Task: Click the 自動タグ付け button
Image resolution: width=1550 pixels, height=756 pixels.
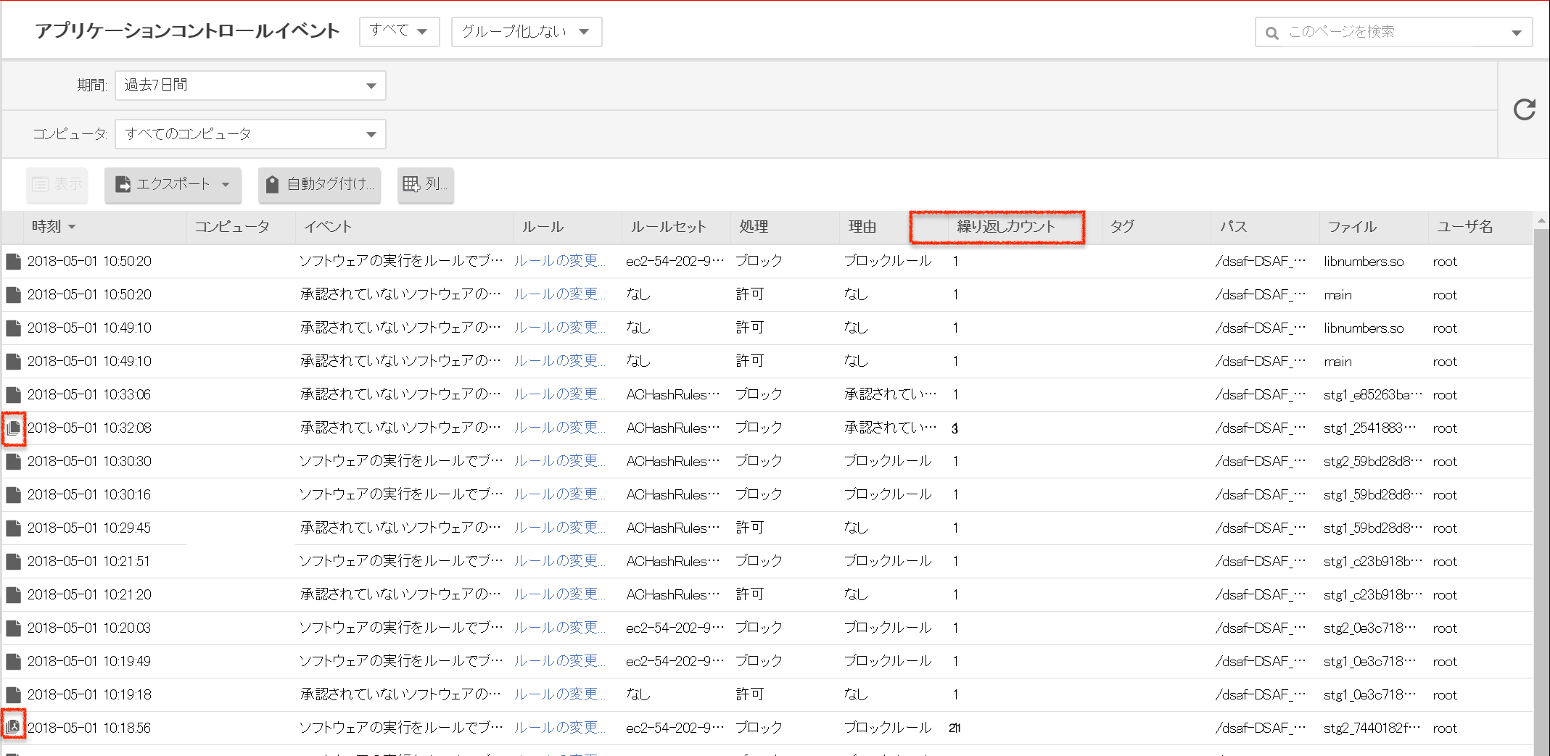Action: click(320, 185)
